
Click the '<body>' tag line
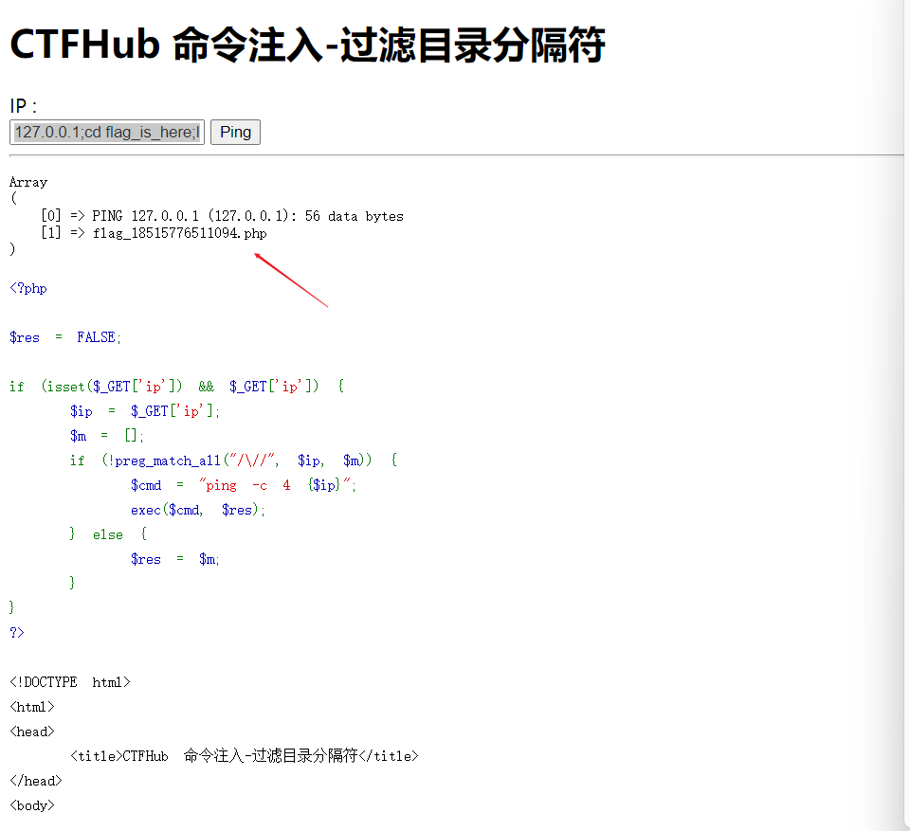[32, 805]
